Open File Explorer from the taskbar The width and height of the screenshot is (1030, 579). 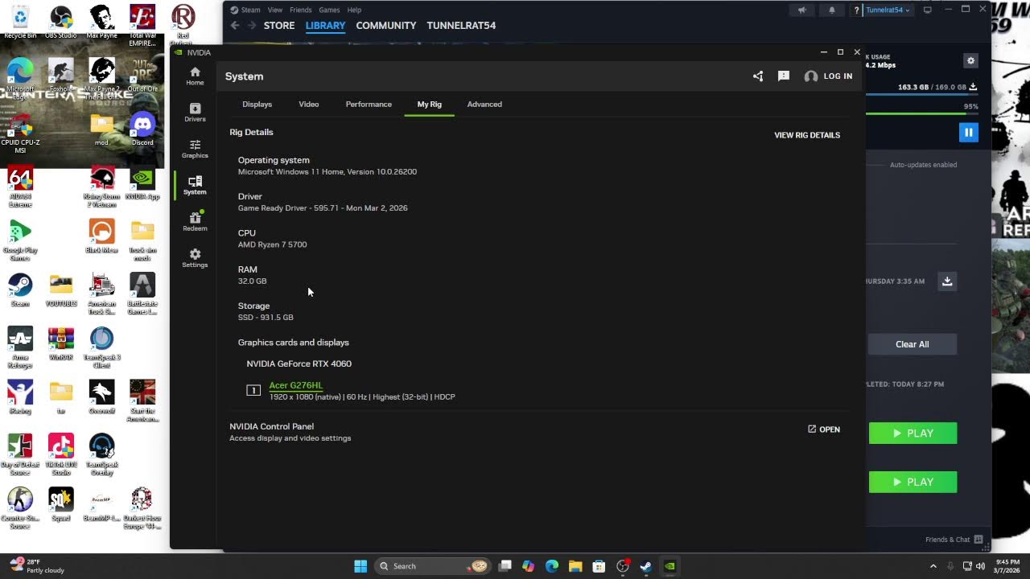point(575,566)
